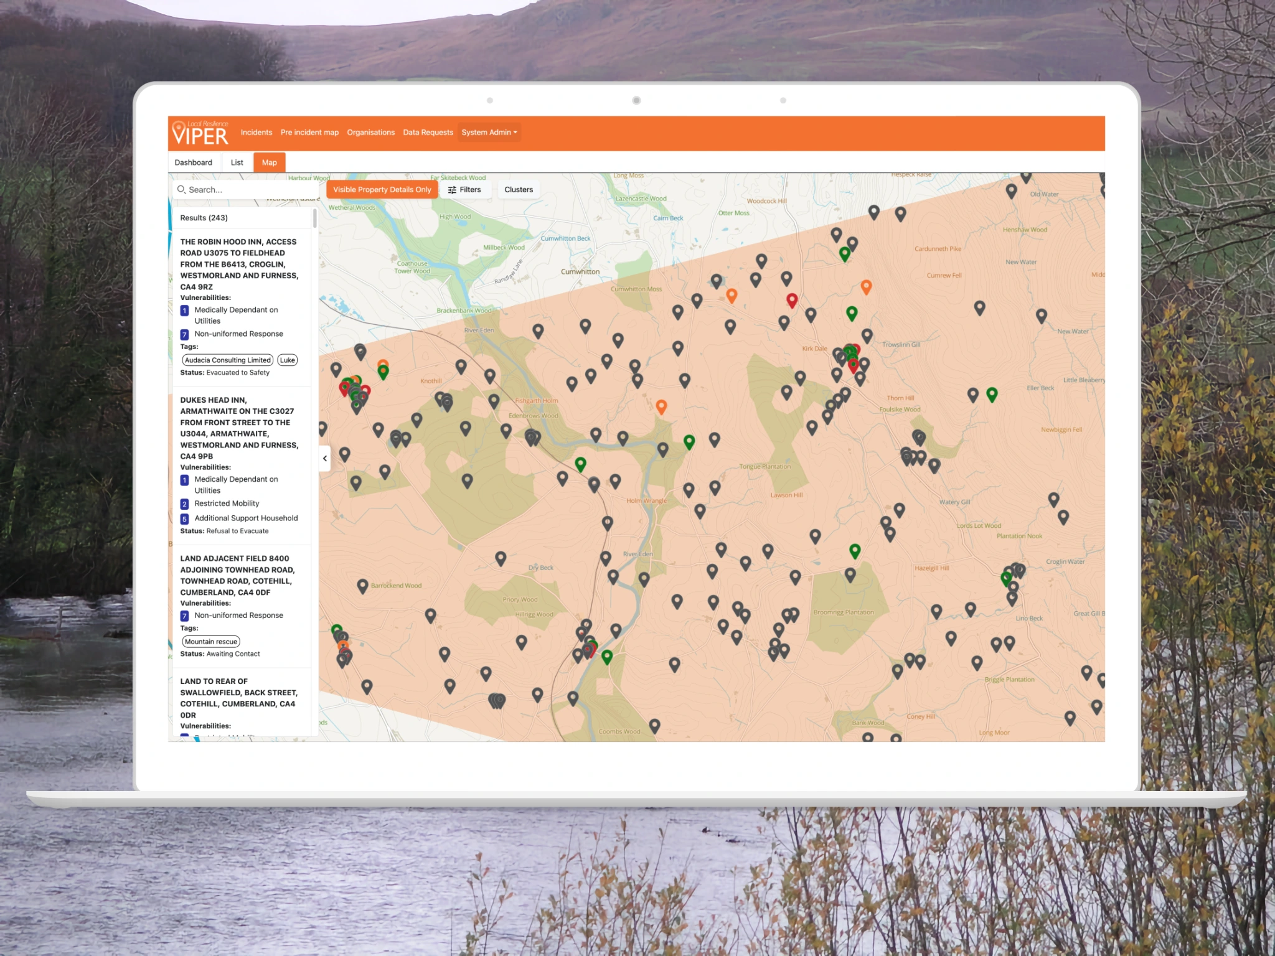
Task: Click the Audacia Consulting Limited tag
Action: pyautogui.click(x=228, y=360)
